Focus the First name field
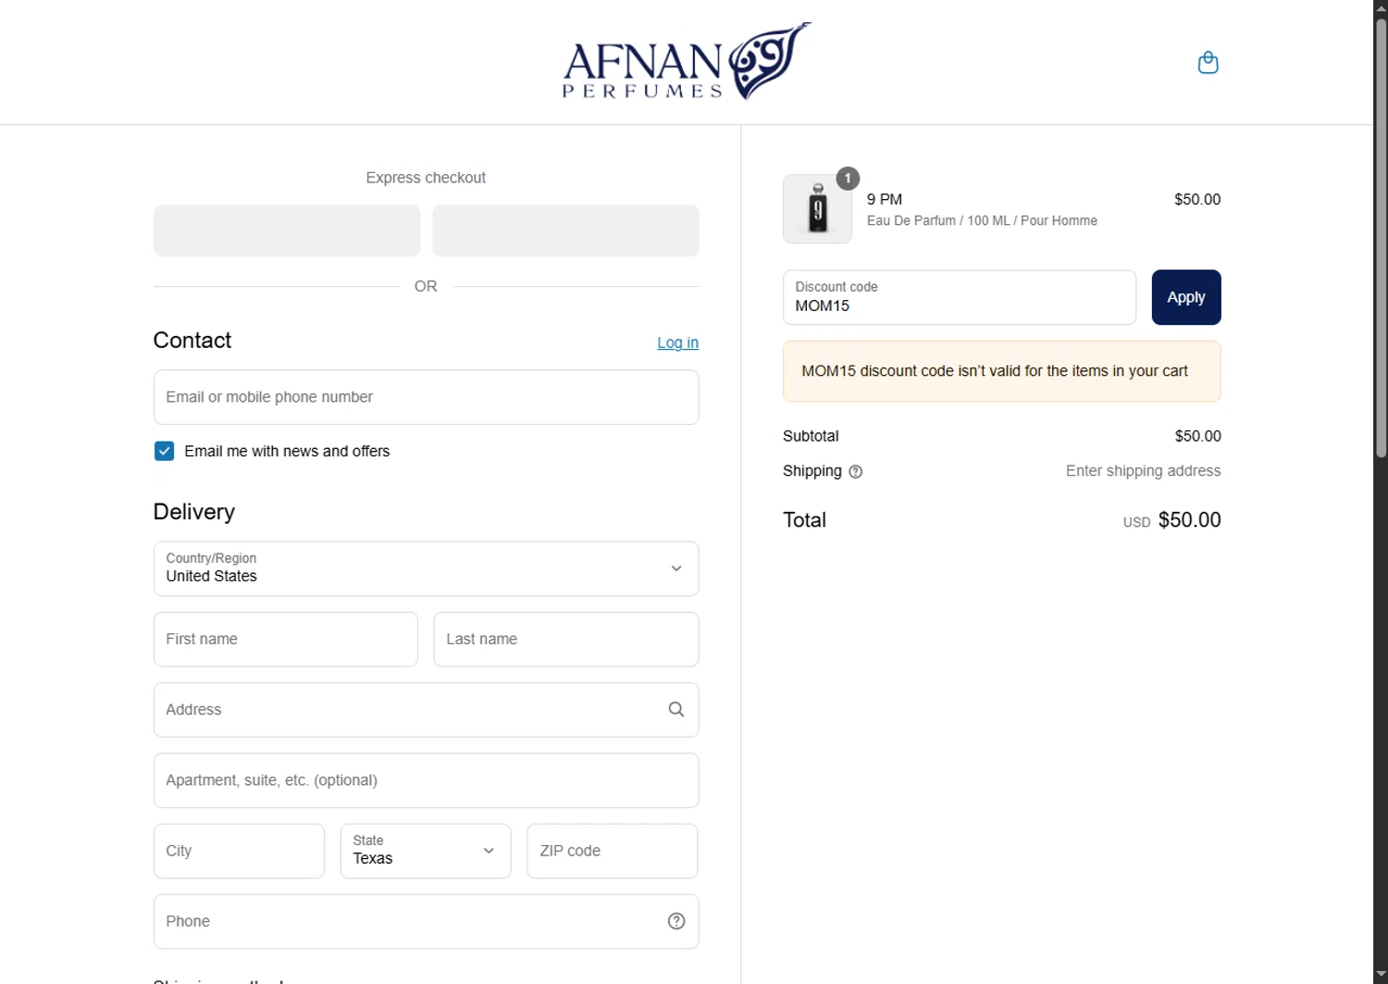1388x984 pixels. [285, 639]
